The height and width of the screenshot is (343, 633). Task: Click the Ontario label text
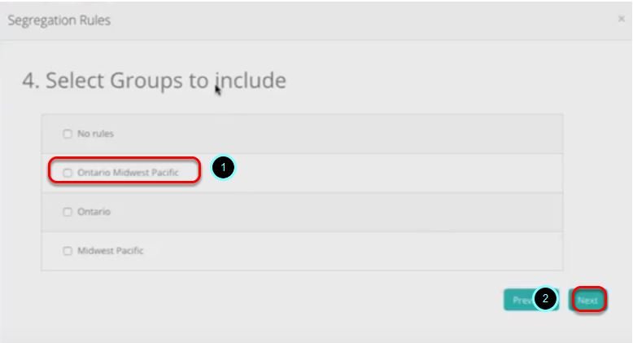click(94, 212)
